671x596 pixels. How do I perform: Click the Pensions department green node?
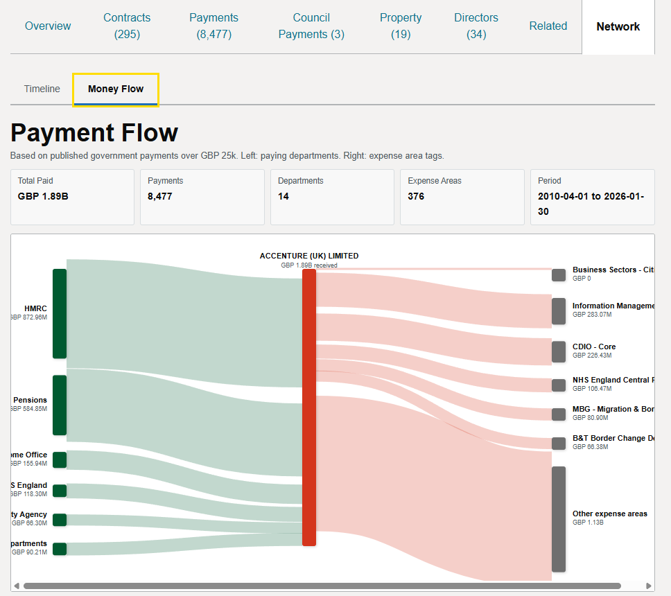coord(60,405)
